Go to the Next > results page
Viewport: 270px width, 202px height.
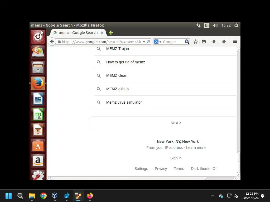(x=176, y=123)
